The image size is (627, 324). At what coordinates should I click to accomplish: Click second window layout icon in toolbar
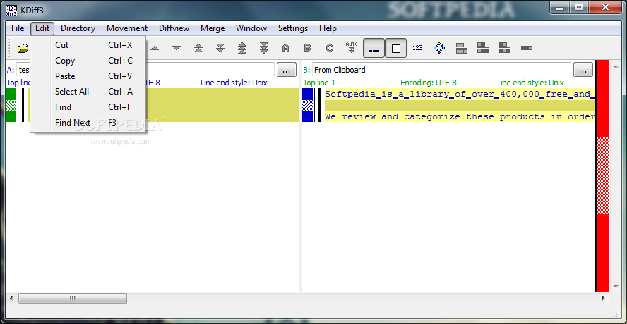[x=483, y=48]
